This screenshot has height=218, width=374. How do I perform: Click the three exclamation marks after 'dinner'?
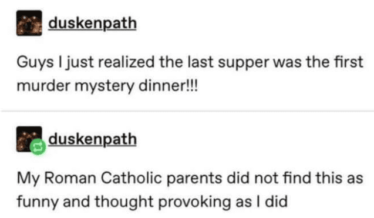point(193,85)
